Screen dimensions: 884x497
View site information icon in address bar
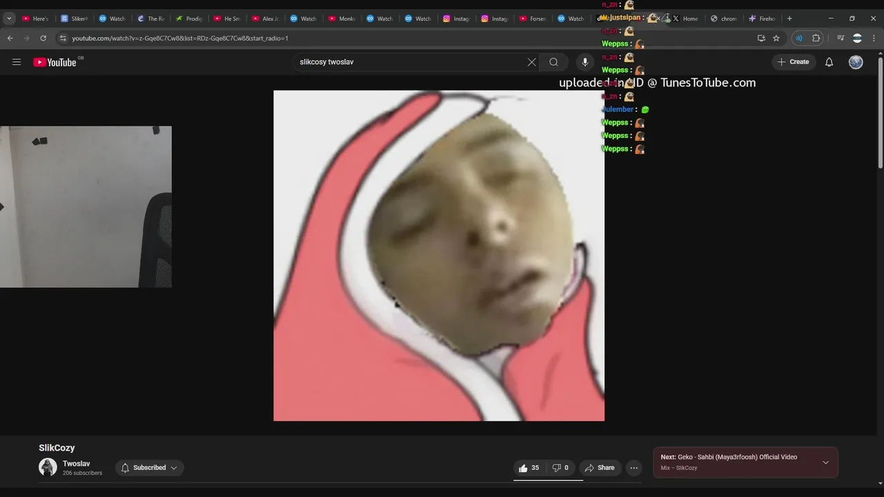click(x=63, y=38)
